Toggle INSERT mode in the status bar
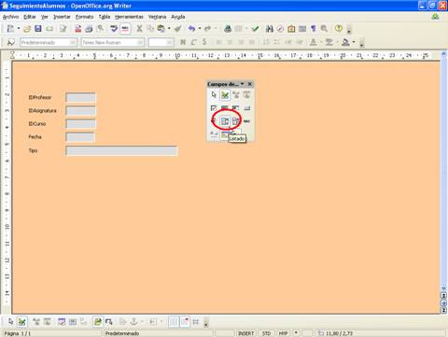The height and width of the screenshot is (337, 448). click(x=245, y=333)
